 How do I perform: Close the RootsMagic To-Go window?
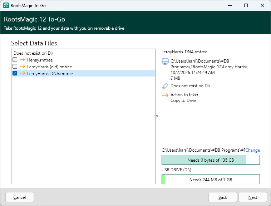(x=262, y=5)
